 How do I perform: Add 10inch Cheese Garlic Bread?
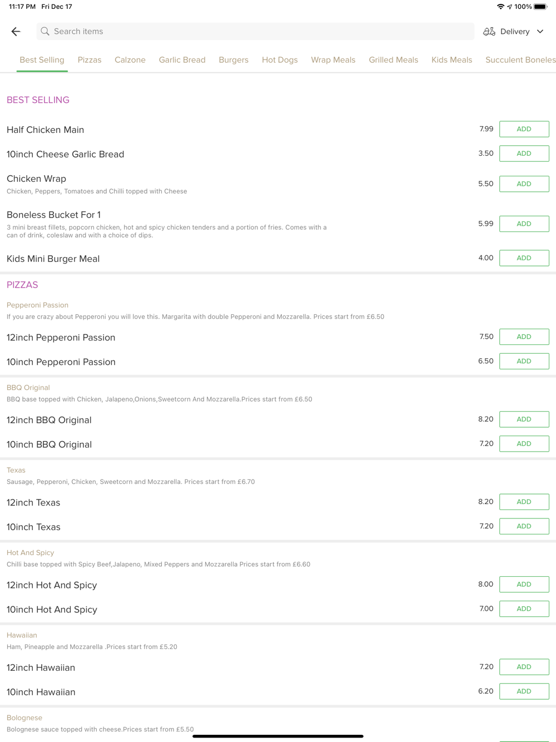tap(524, 154)
